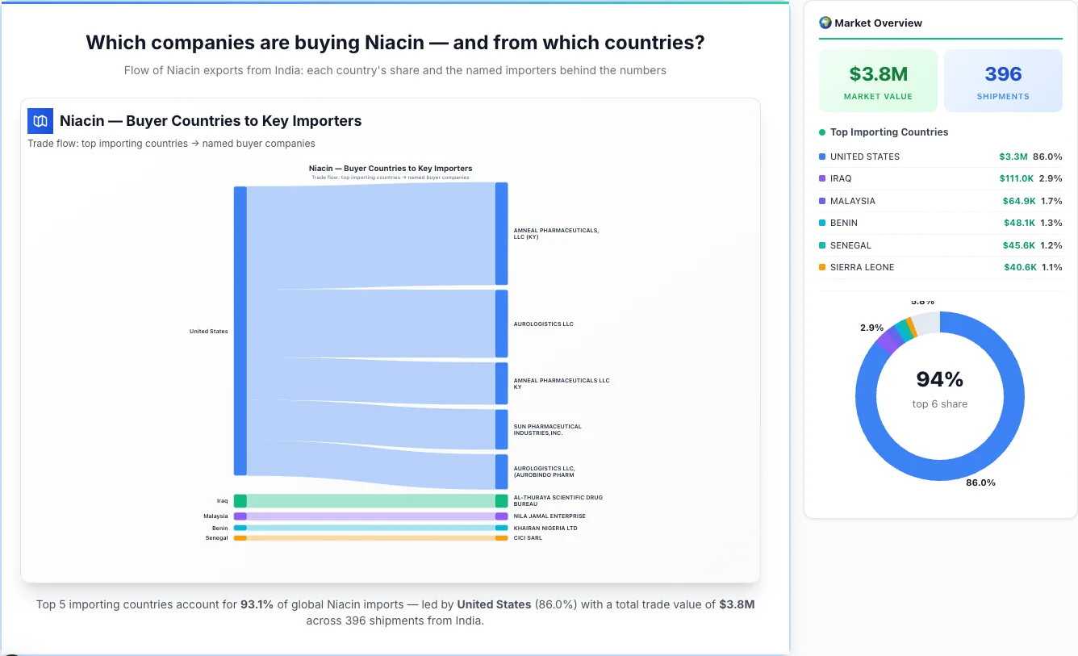Screen dimensions: 1078x656
Task: Expand the AL-THURAYA SCIENTIFIC DRUG BUREAU node
Action: pyautogui.click(x=502, y=500)
